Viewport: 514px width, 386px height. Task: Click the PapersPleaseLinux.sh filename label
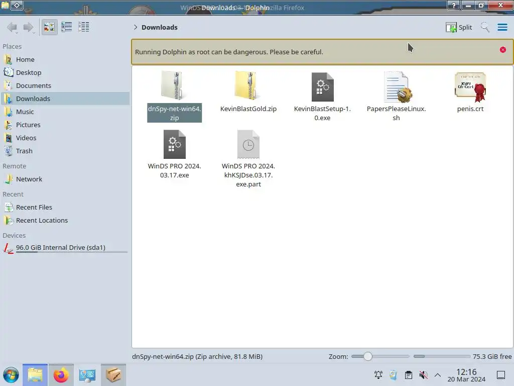point(397,113)
